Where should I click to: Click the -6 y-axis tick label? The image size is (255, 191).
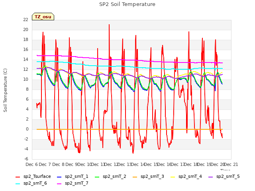(x=26, y=159)
